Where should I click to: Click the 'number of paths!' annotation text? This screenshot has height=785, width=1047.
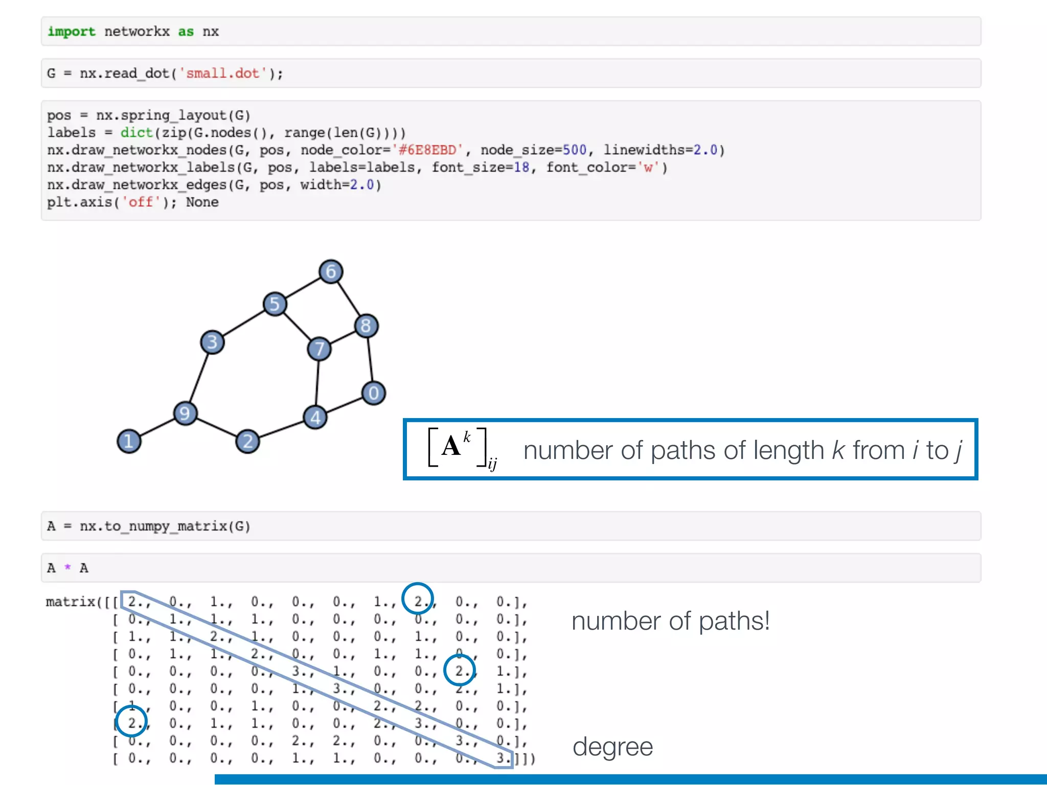tap(670, 621)
